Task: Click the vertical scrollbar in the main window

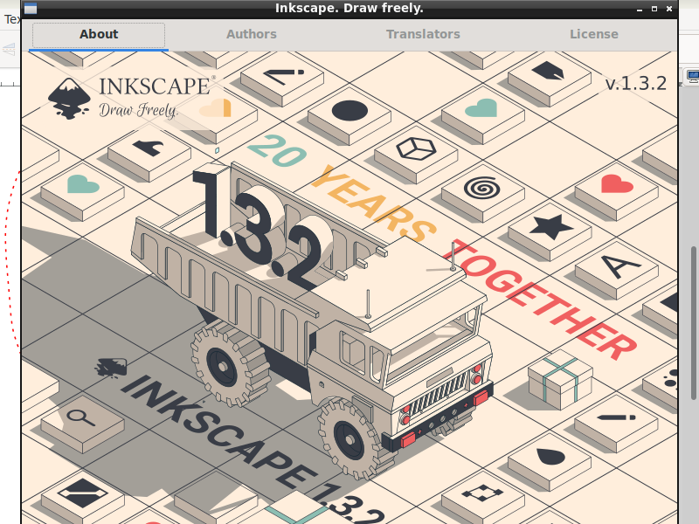Action: tap(694, 322)
